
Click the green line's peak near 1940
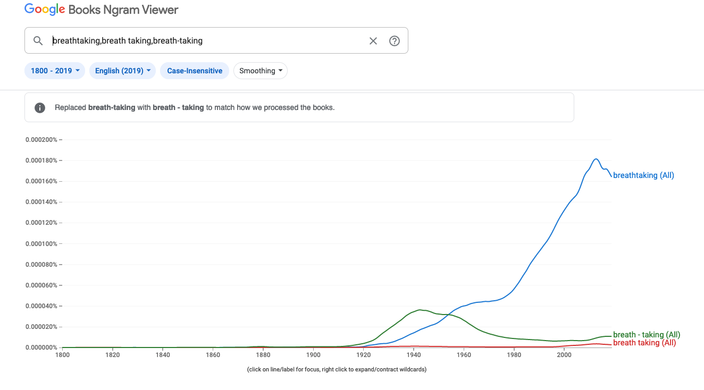tap(420, 309)
